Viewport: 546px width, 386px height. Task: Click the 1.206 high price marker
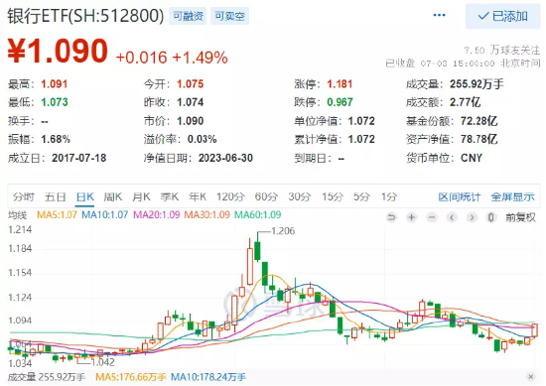[283, 231]
